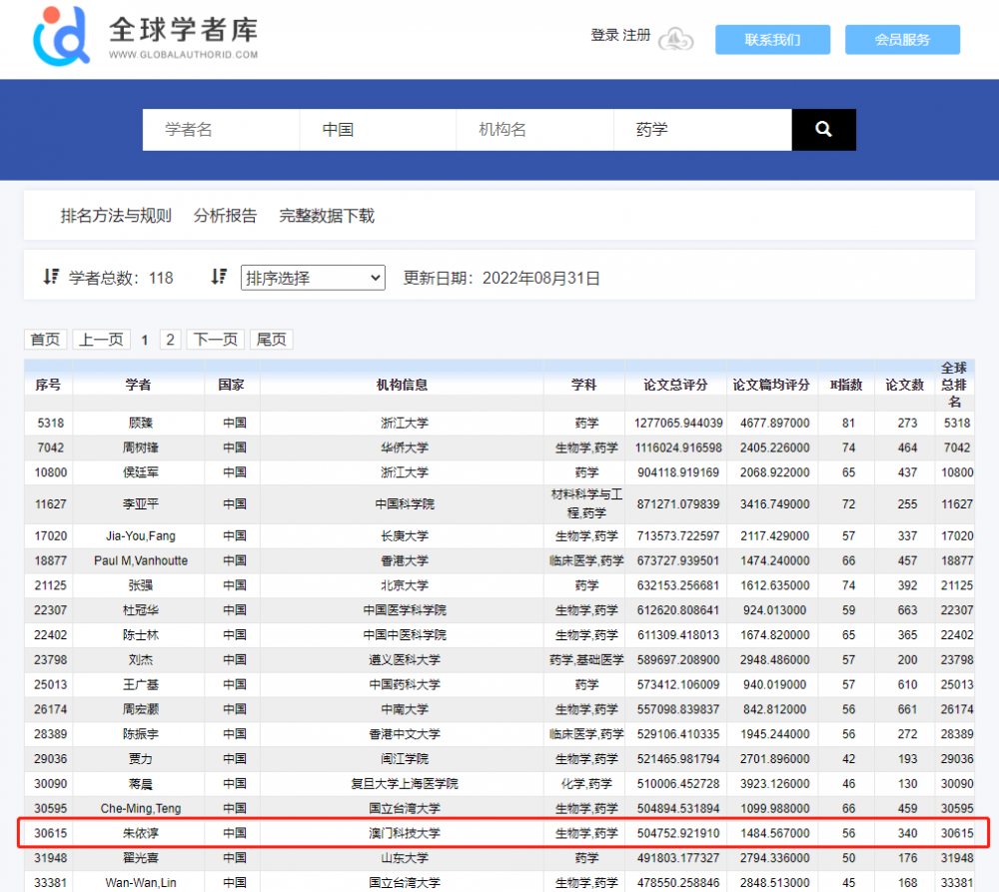Click the 登录 link
Screen dimensions: 999x892
pyautogui.click(x=604, y=36)
